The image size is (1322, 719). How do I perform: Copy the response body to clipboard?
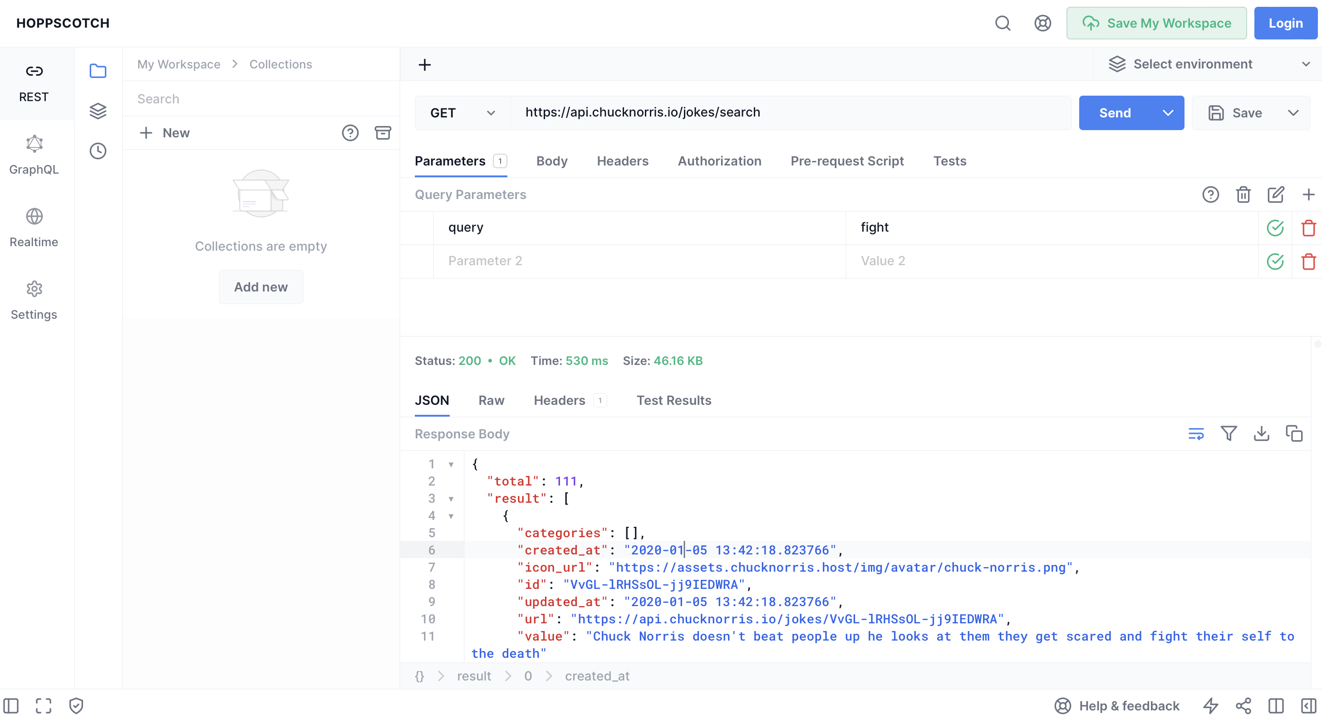tap(1294, 434)
